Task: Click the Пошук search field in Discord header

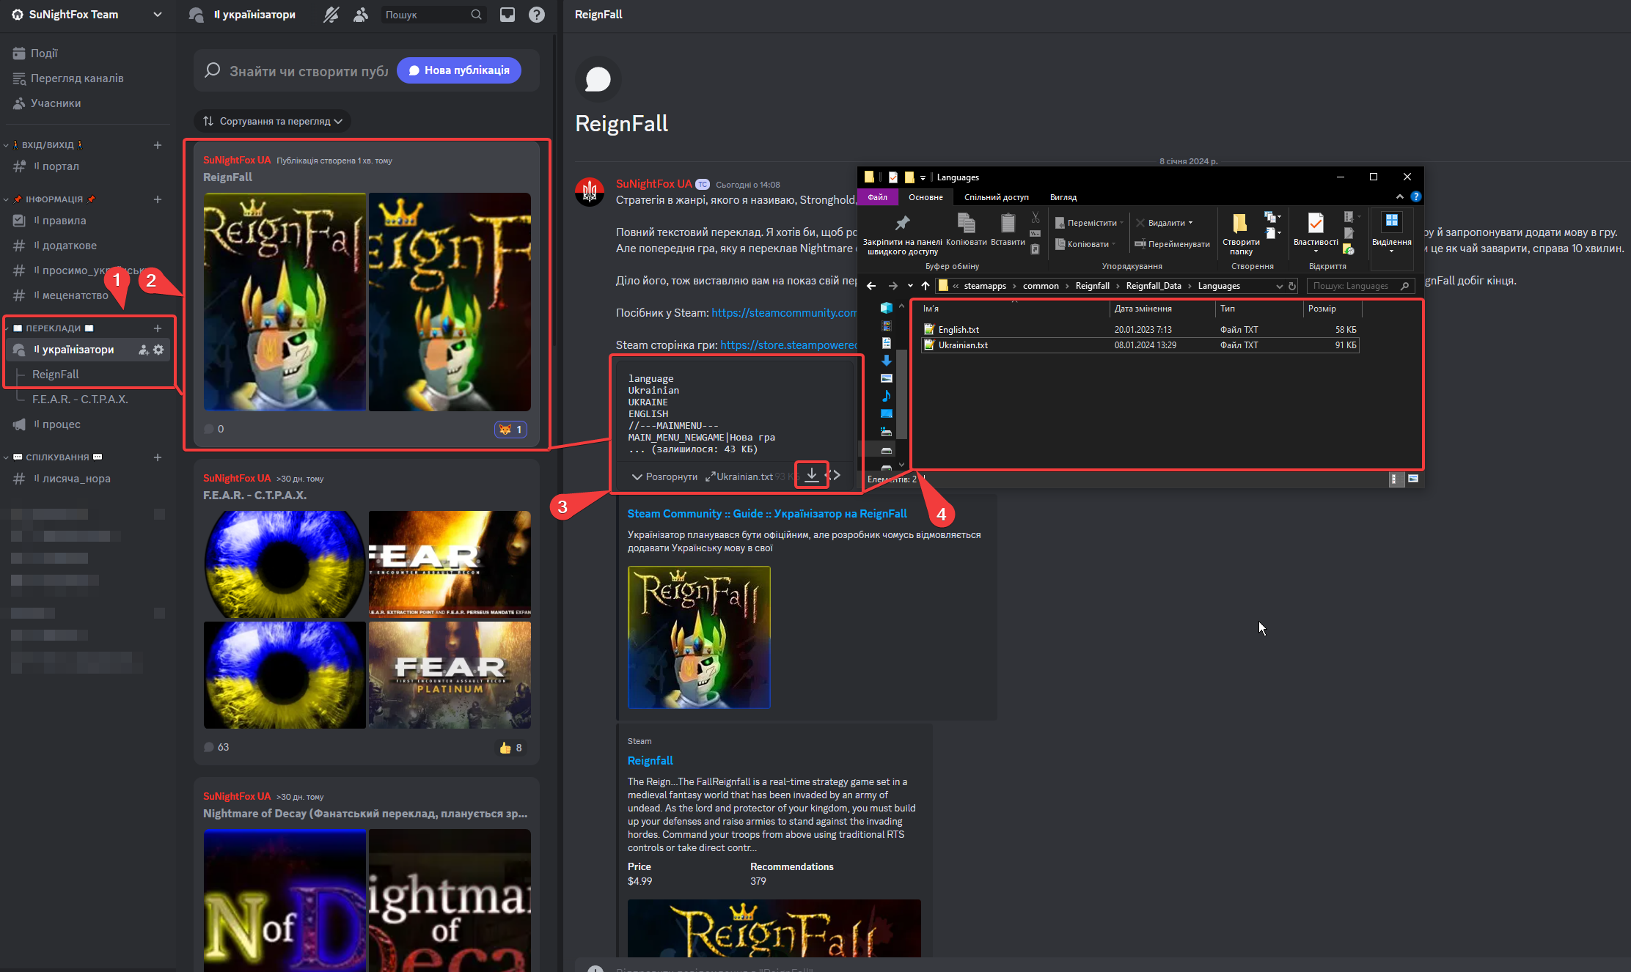Action: coord(434,15)
